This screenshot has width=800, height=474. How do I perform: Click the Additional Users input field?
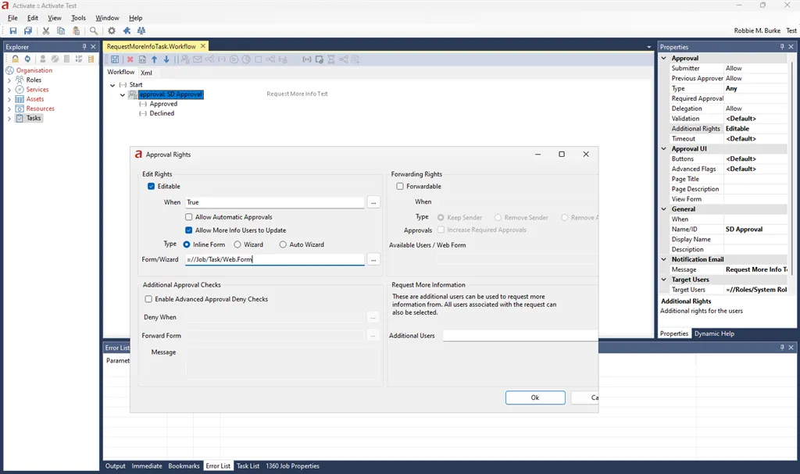[520, 335]
